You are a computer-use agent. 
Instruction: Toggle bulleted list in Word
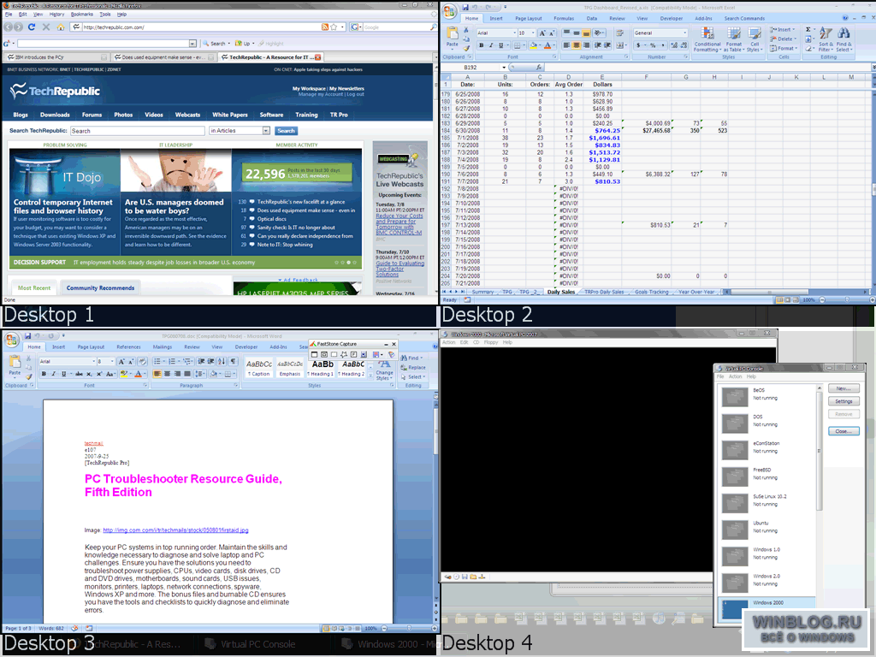pos(158,362)
